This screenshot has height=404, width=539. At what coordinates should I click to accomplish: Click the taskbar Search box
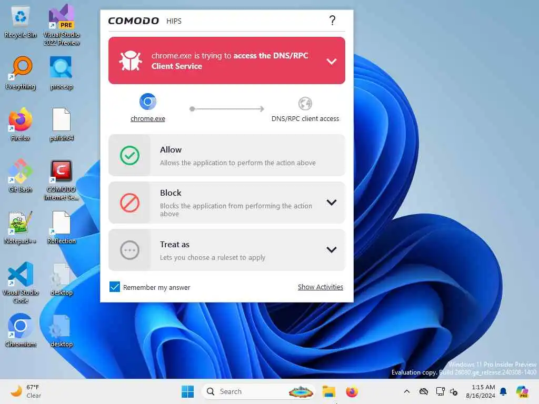point(258,391)
